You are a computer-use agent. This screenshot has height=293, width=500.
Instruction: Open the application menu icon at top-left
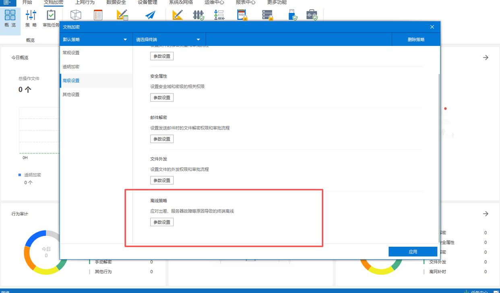click(8, 2)
